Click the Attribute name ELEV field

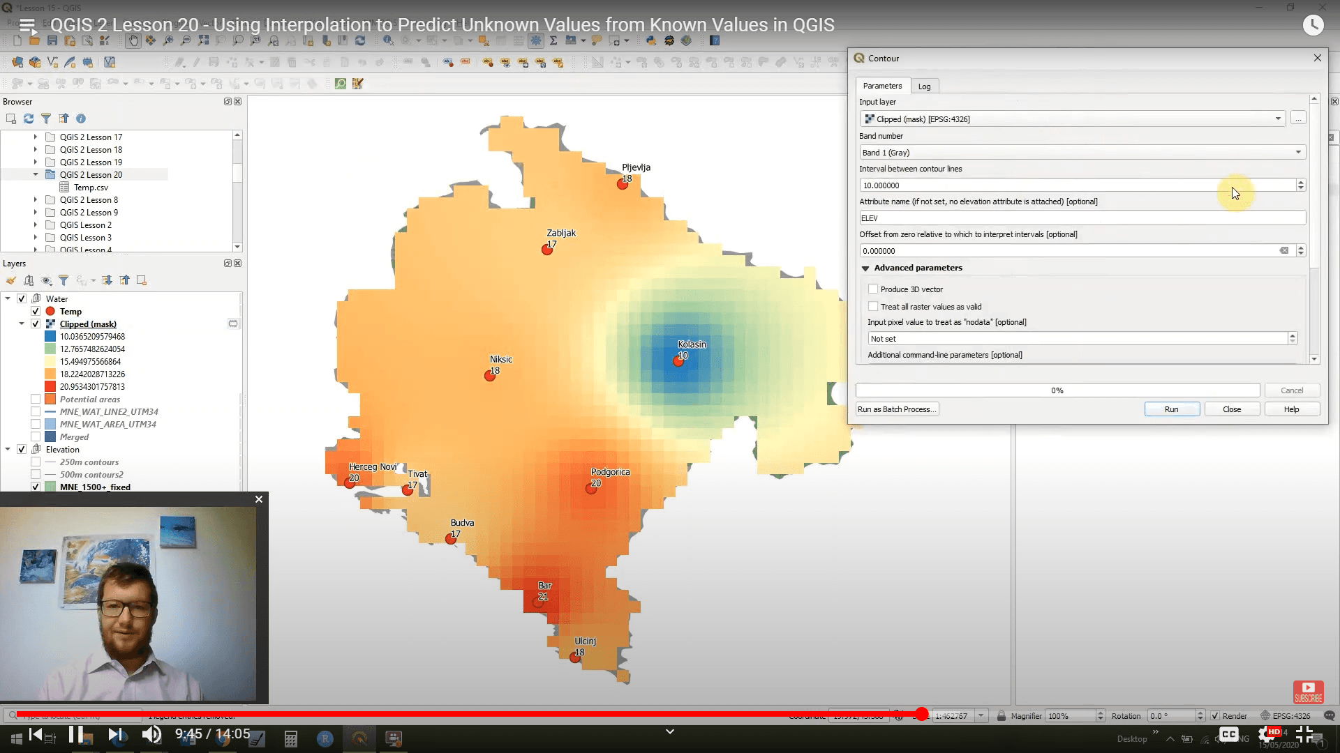pyautogui.click(x=1082, y=218)
